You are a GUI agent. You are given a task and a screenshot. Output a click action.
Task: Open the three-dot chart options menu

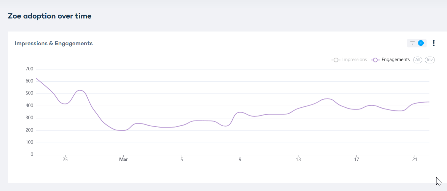point(434,43)
